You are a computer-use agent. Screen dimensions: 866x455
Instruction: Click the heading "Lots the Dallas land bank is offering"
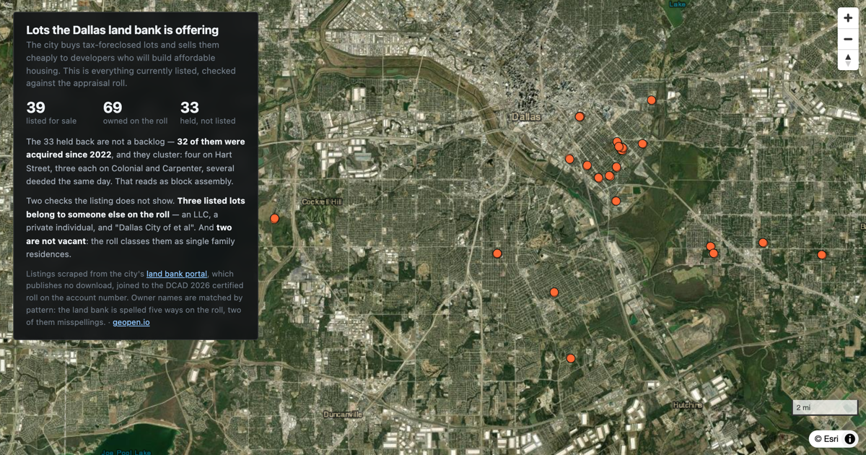point(122,30)
